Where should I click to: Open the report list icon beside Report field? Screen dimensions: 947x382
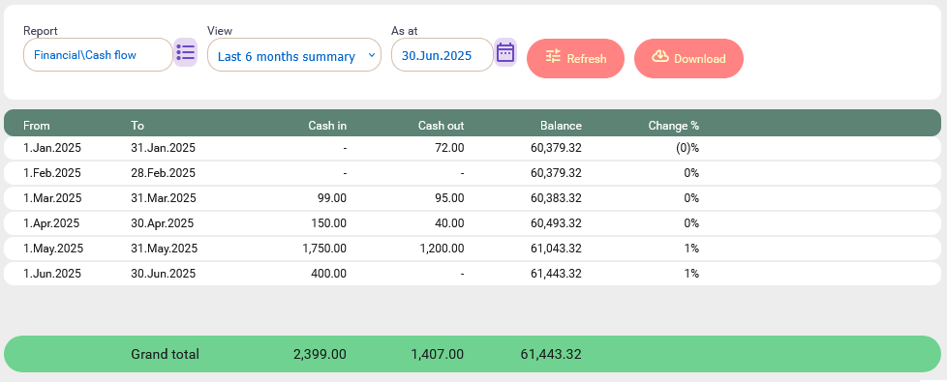pos(185,52)
